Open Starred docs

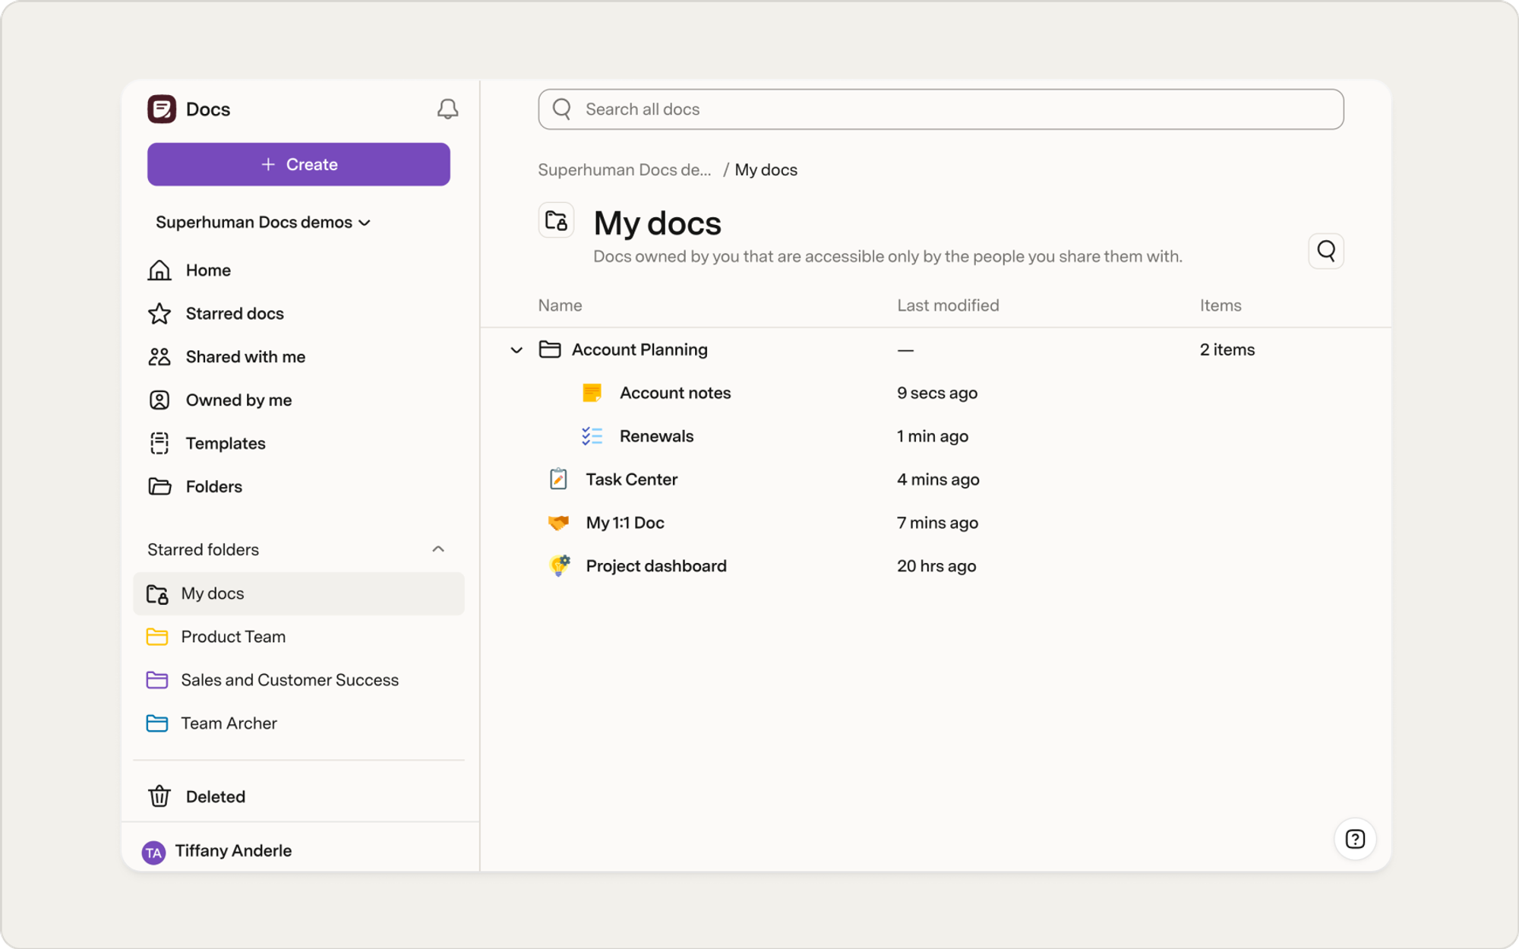click(235, 314)
